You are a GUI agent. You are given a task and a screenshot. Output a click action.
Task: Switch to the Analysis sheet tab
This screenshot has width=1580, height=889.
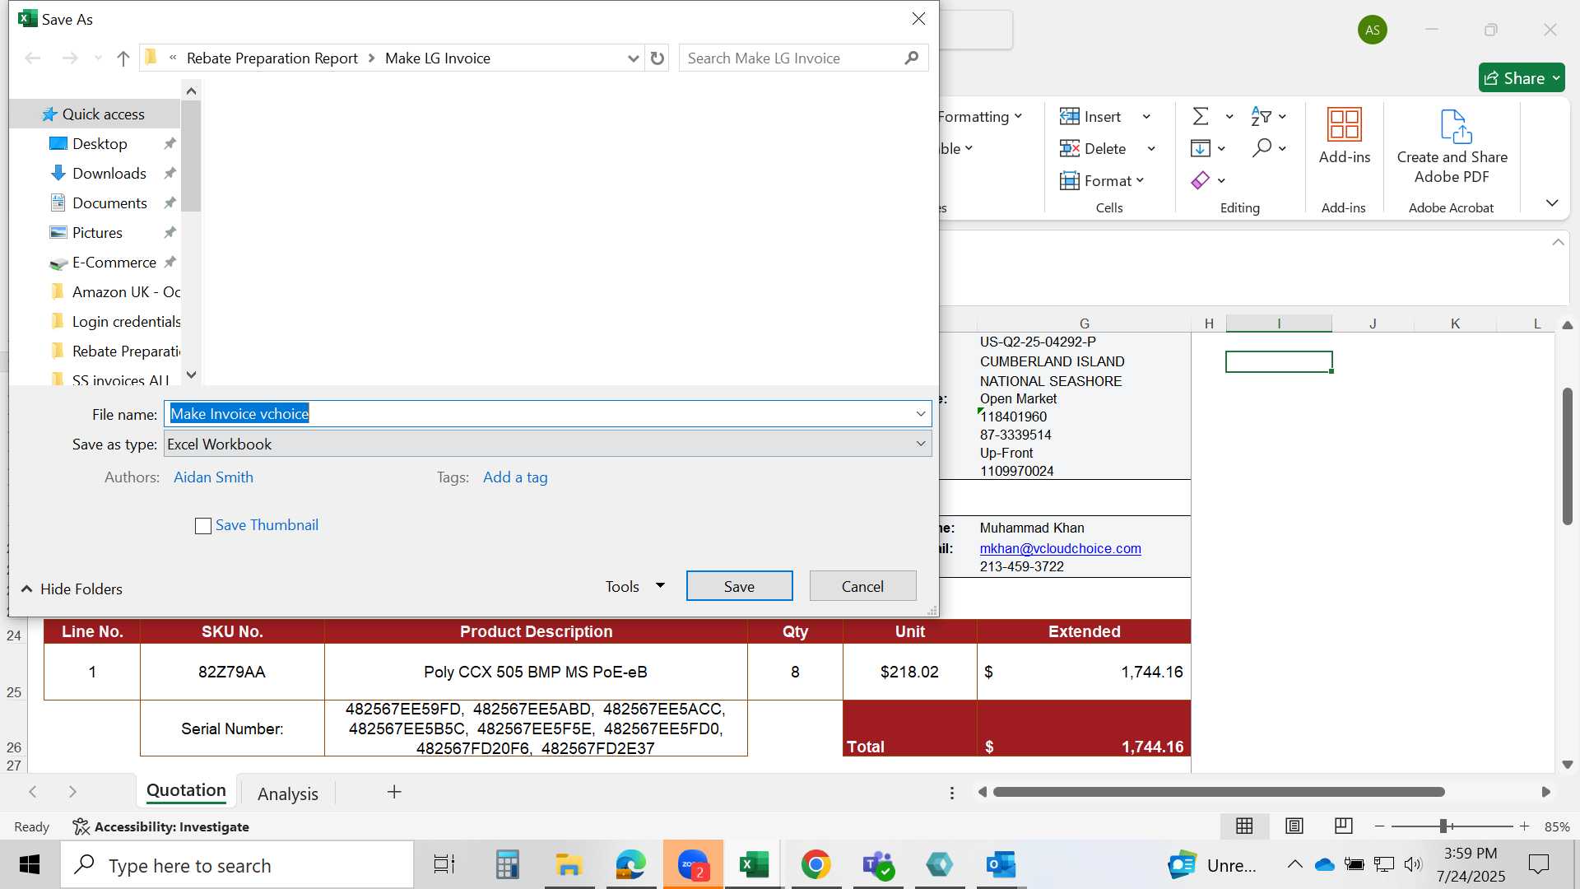288,794
